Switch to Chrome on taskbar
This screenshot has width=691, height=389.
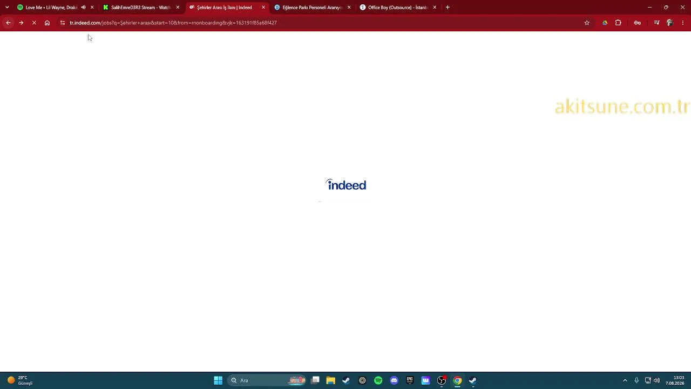[x=457, y=380]
